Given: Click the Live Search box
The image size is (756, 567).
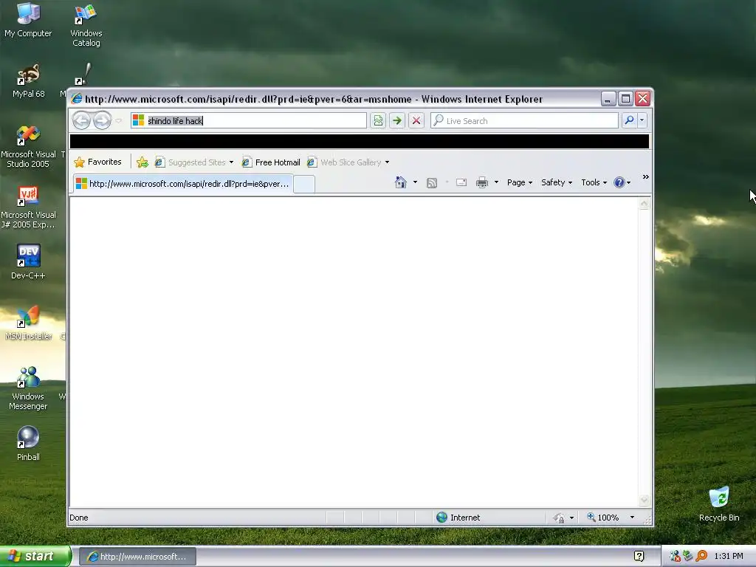Looking at the screenshot, I should click(524, 120).
